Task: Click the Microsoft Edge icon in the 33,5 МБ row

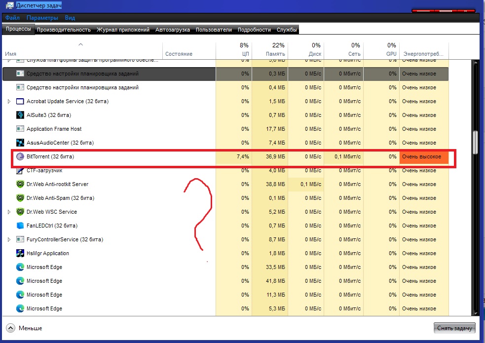Action: tap(20, 267)
